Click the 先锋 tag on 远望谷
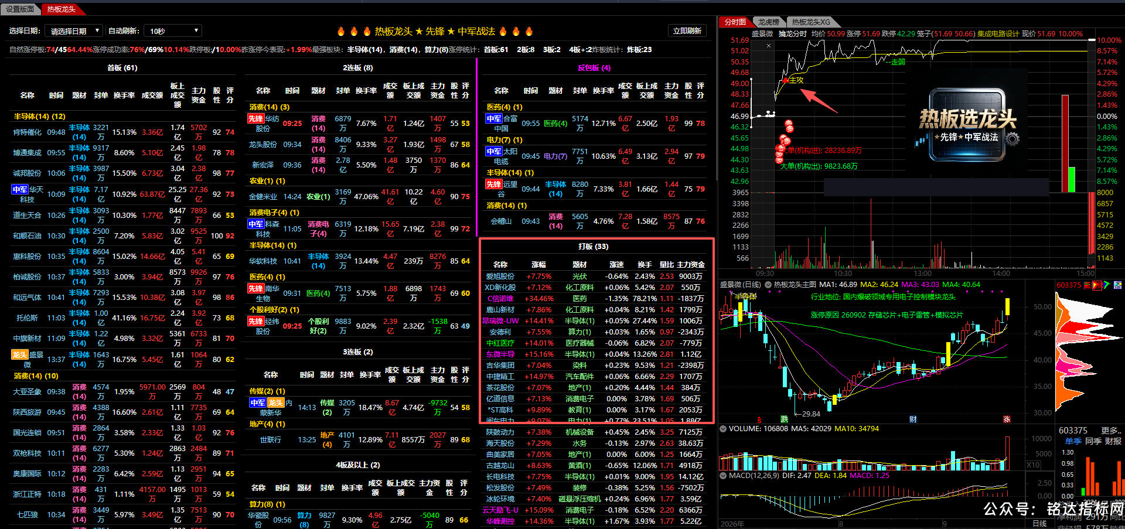This screenshot has height=529, width=1125. pos(493,184)
